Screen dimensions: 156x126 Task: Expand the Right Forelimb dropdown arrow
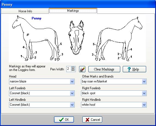click(144, 93)
